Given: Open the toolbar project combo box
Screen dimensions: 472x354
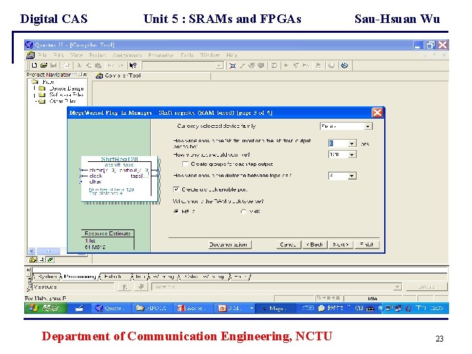Looking at the screenshot, I should click(220, 66).
